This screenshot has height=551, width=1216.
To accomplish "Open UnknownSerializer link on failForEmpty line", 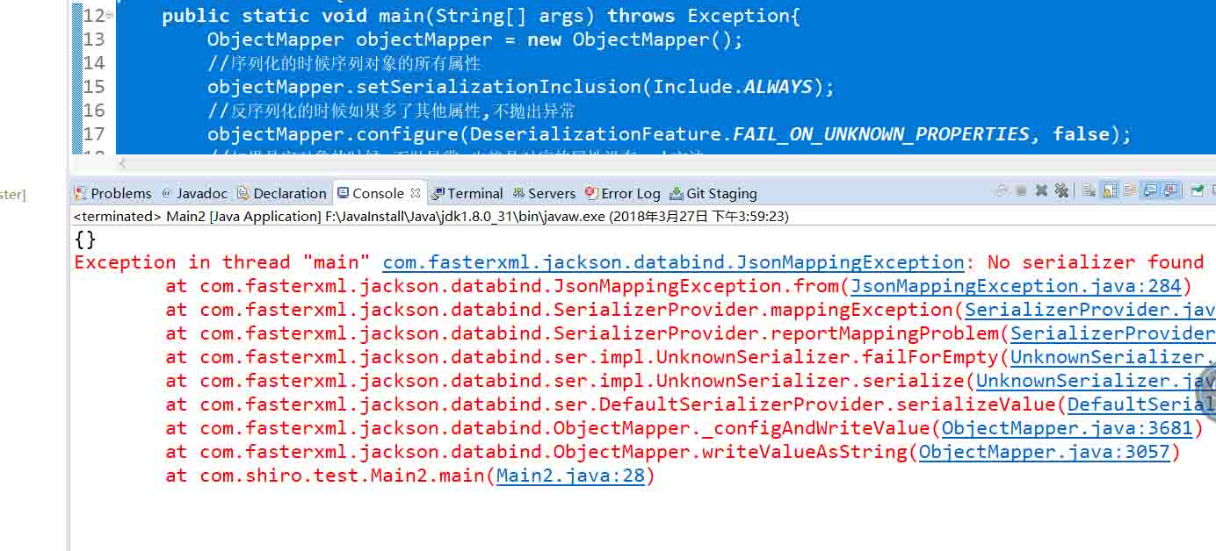I will pos(1113,357).
